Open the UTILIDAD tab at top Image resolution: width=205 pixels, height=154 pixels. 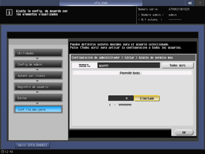pos(101,3)
